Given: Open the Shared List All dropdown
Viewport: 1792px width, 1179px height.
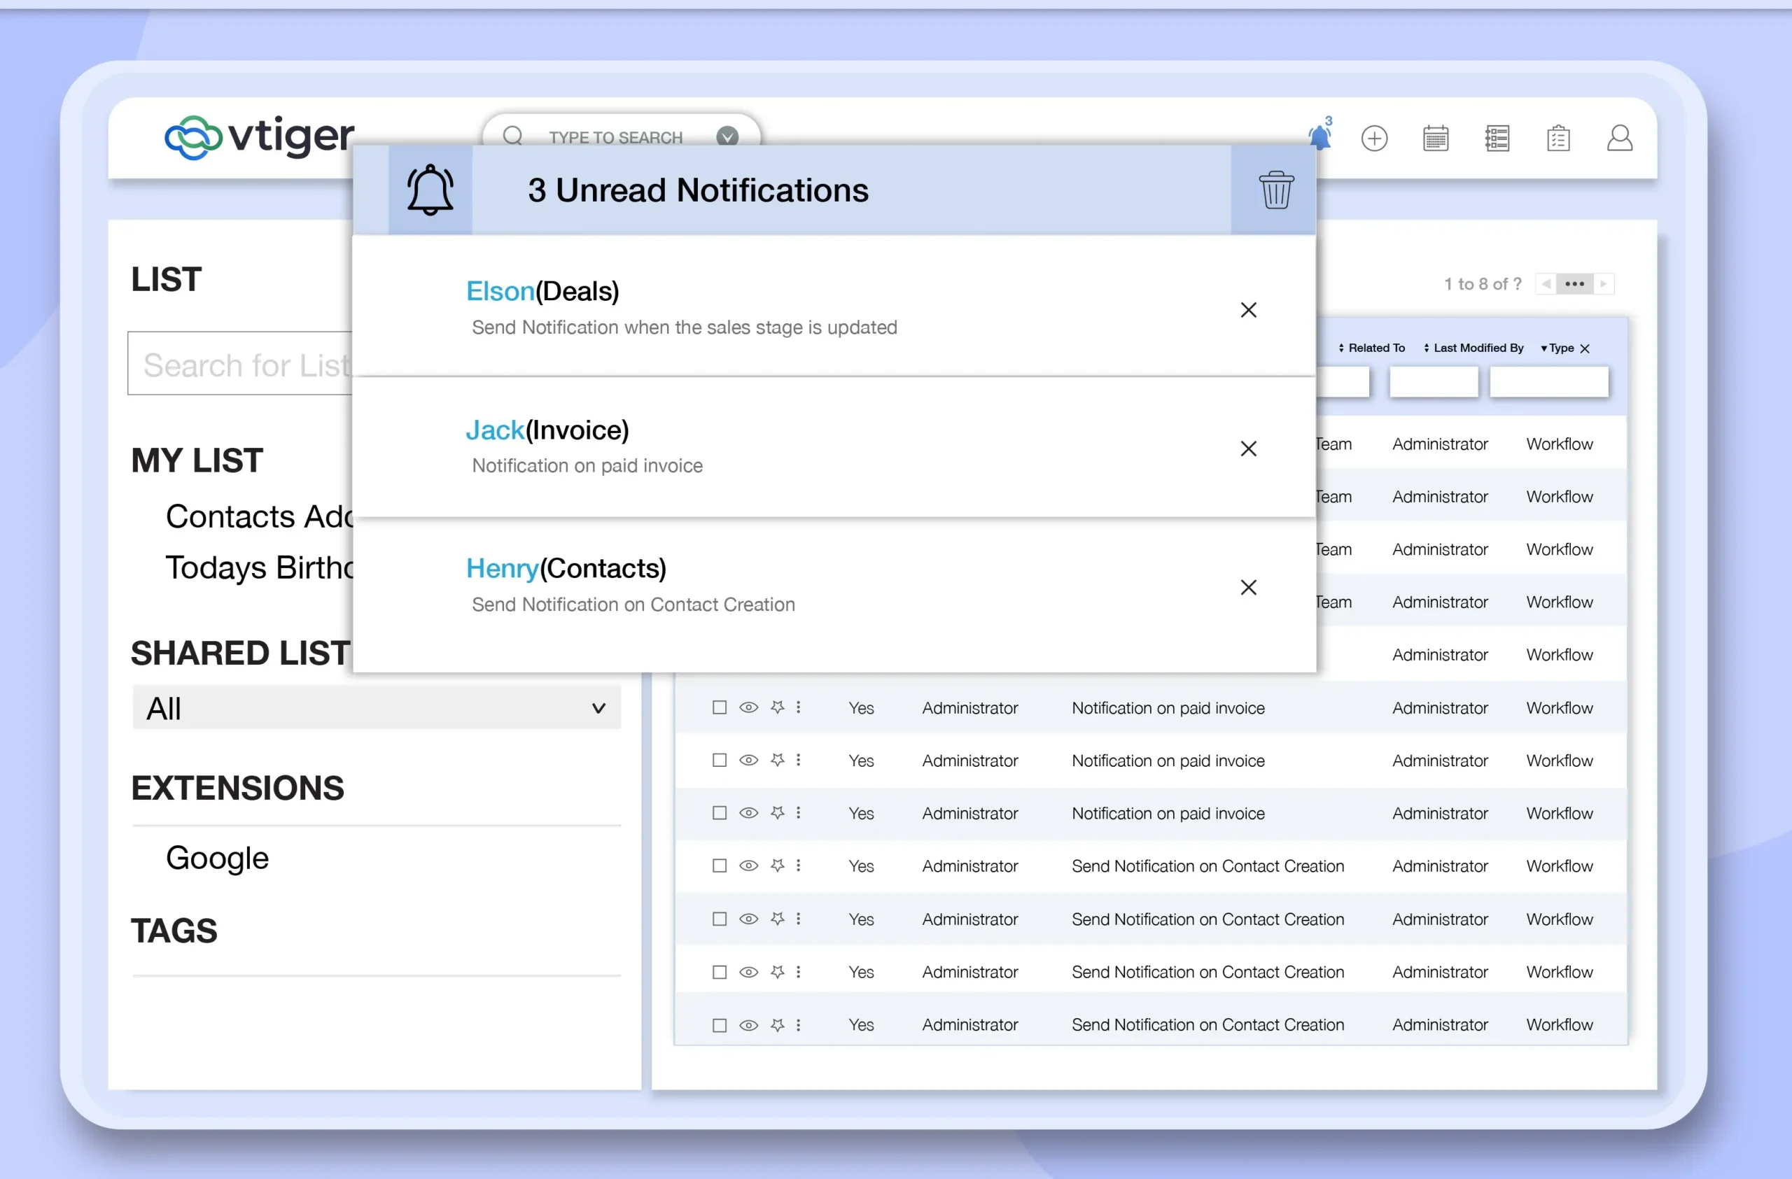Looking at the screenshot, I should pyautogui.click(x=377, y=708).
